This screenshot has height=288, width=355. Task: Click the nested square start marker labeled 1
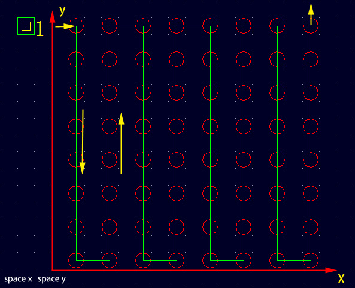(26, 26)
